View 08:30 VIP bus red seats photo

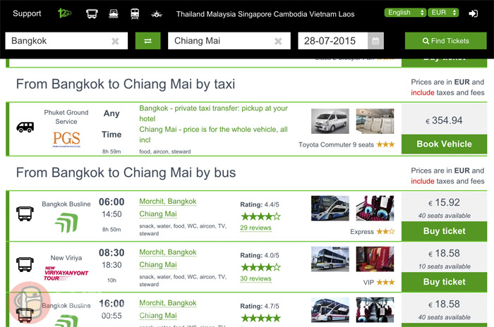point(375,259)
